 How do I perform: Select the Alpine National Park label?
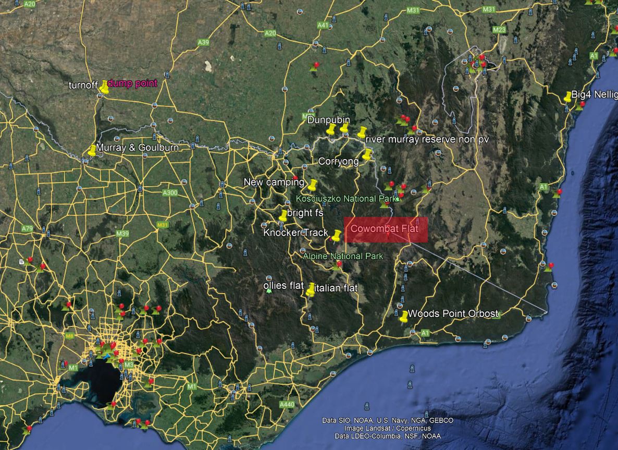point(343,256)
